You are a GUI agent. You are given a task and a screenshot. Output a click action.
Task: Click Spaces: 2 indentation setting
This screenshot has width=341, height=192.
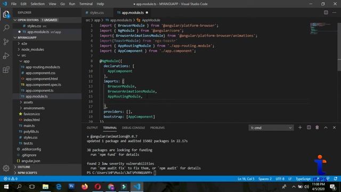point(265,179)
